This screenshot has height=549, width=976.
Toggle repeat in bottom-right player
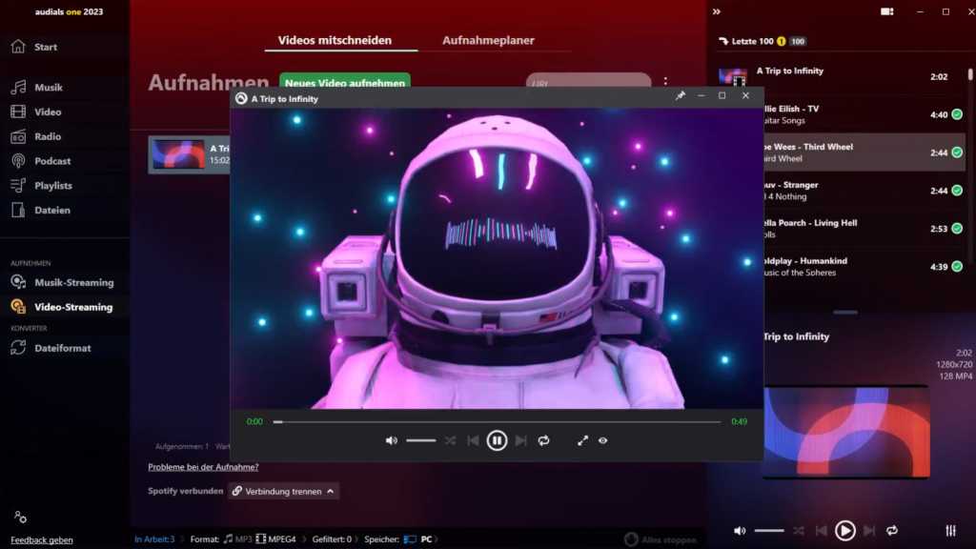892,531
